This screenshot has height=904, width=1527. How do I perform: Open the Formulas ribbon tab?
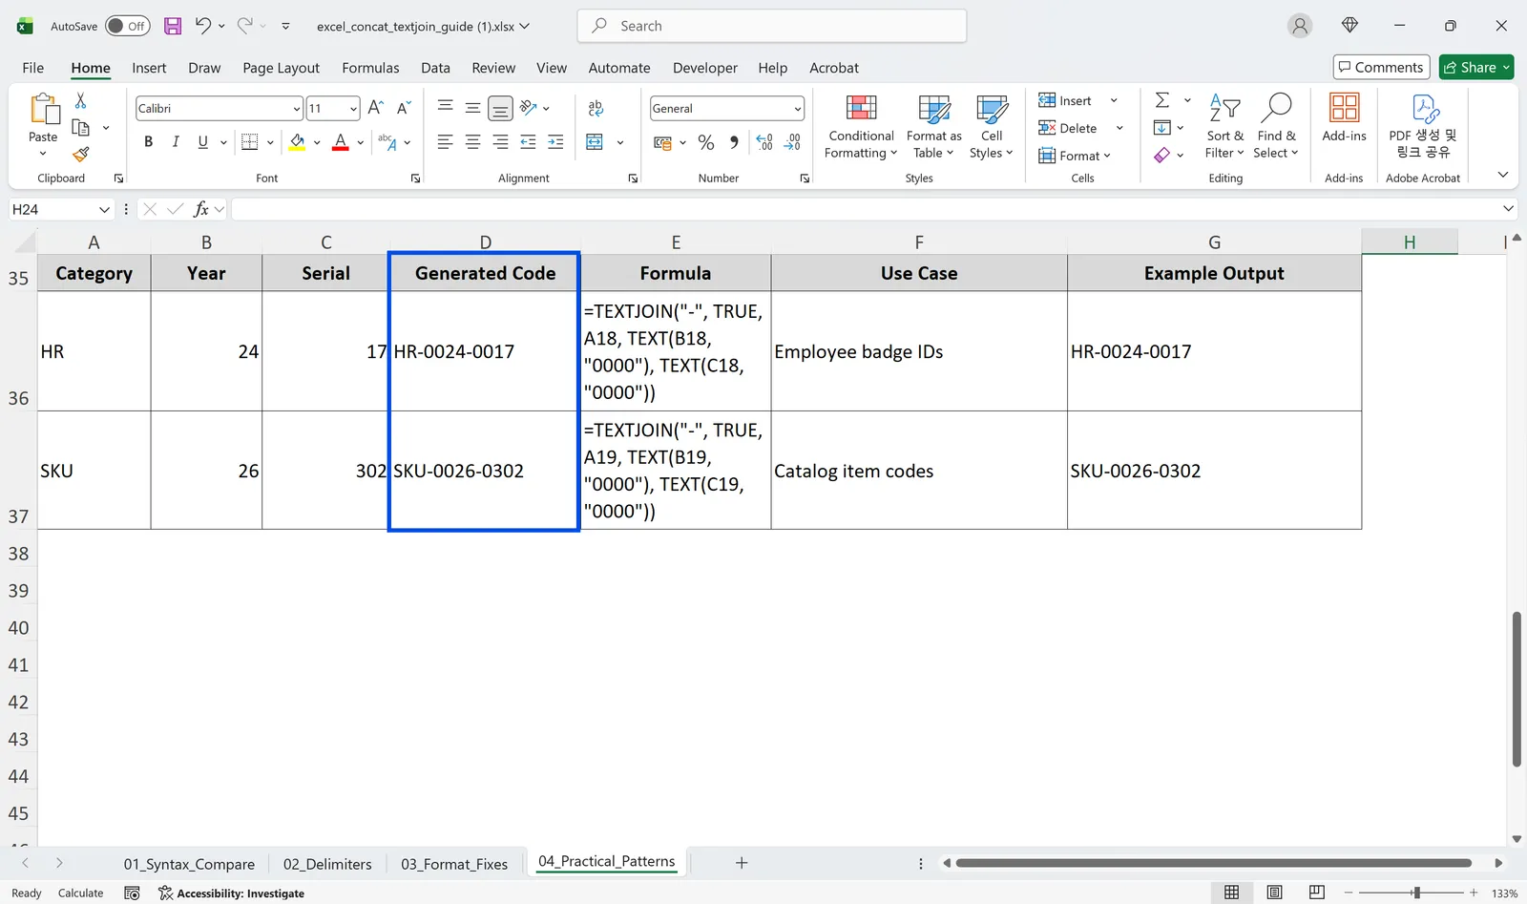(370, 68)
